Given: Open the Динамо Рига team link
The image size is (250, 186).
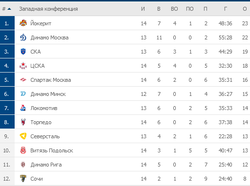Looking at the screenshot, I should [46, 165].
